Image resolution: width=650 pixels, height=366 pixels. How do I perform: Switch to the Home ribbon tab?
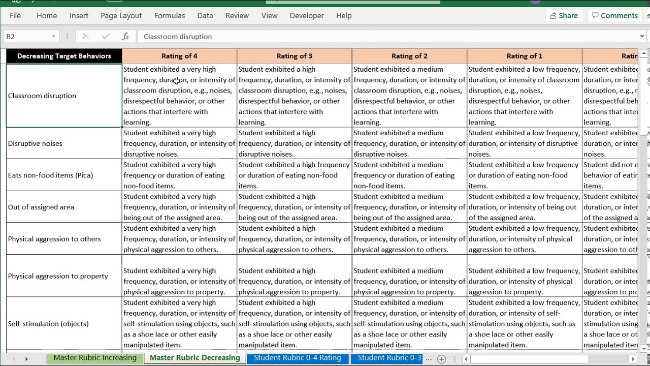47,16
